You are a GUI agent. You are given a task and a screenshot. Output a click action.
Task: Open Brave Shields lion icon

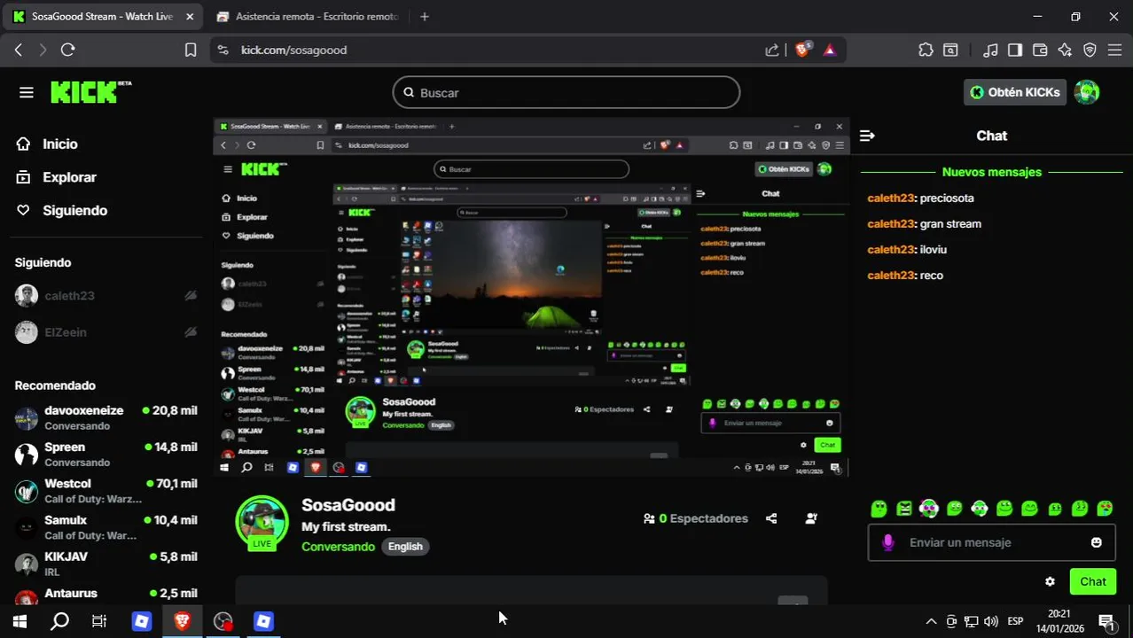click(802, 50)
